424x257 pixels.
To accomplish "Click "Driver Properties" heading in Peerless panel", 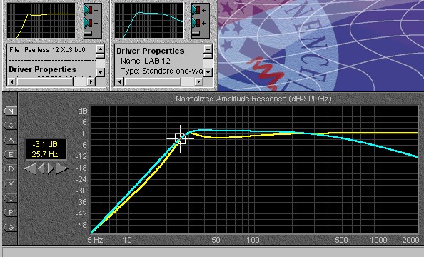I will tap(43, 69).
